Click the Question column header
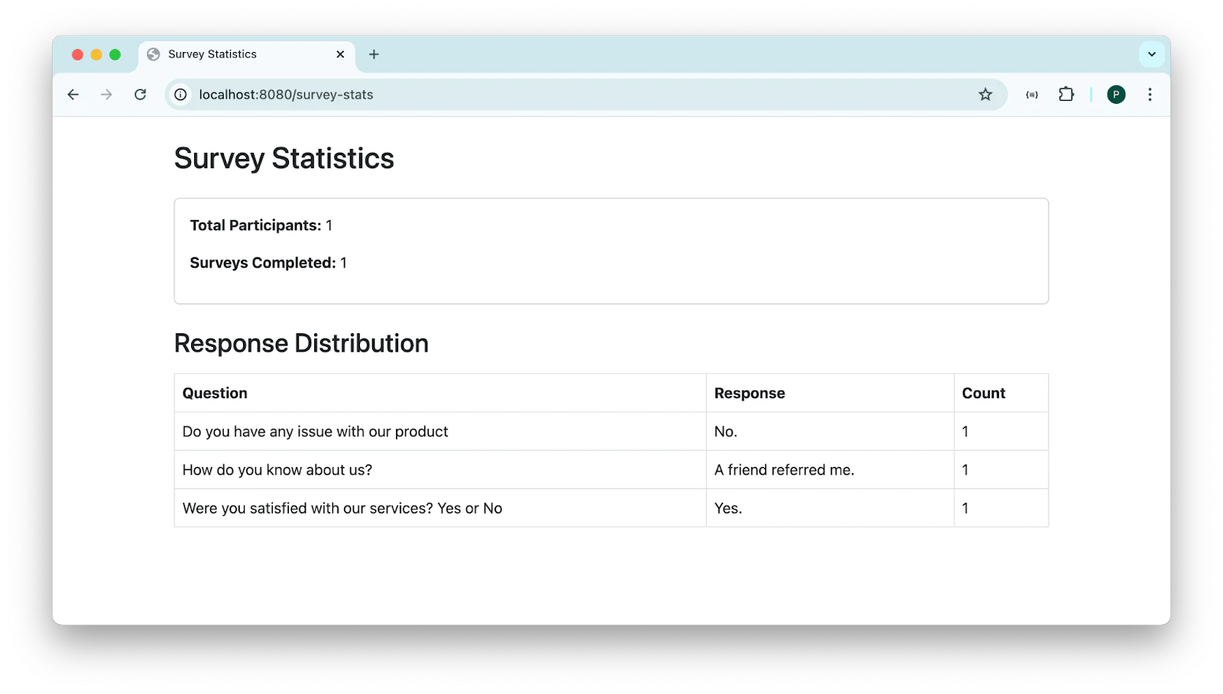 point(440,393)
